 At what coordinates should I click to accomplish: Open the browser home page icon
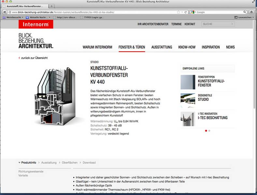tap(251, 12)
